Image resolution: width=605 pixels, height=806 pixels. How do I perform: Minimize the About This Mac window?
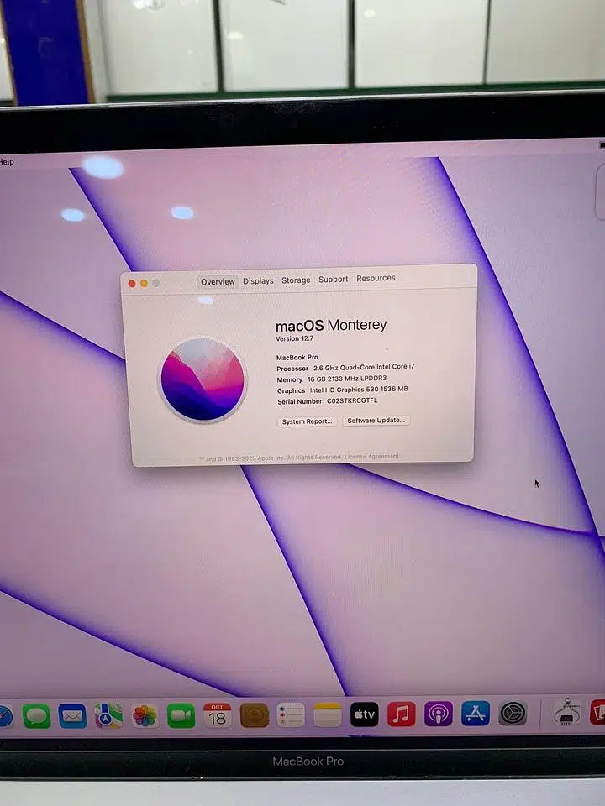144,283
